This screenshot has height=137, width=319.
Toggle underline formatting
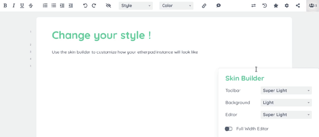[22, 6]
